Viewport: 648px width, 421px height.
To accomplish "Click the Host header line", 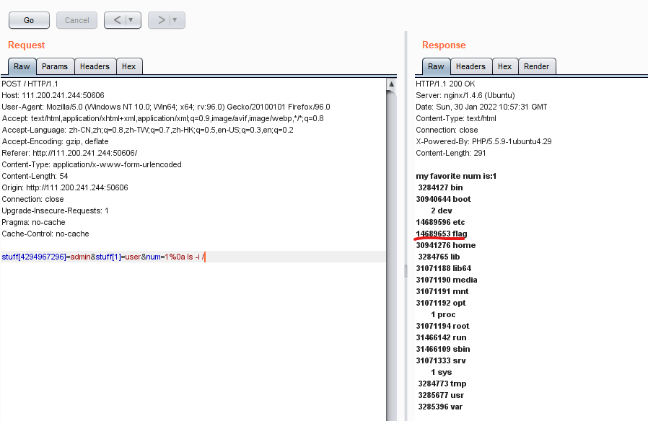I will [x=53, y=95].
